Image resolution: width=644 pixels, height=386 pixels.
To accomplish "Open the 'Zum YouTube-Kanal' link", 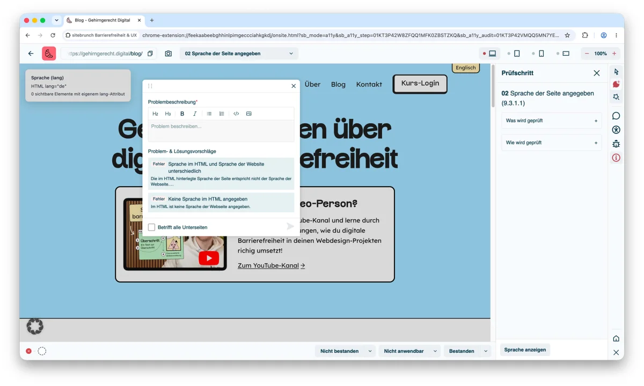I will point(271,265).
